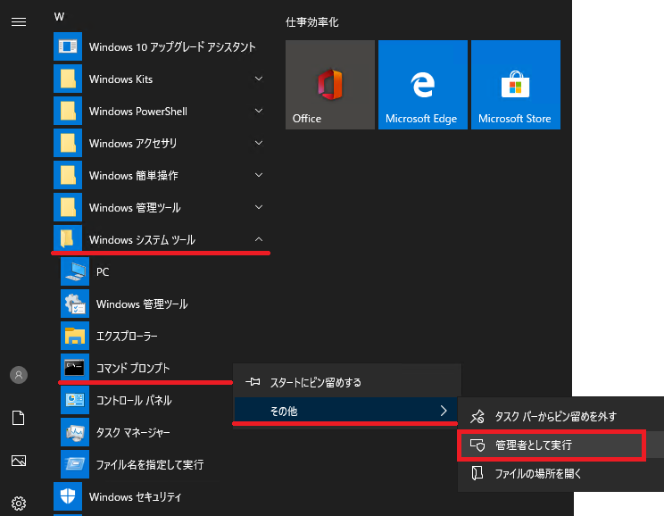
Task: Click the shield icon beside 管理者として実行
Action: click(477, 445)
